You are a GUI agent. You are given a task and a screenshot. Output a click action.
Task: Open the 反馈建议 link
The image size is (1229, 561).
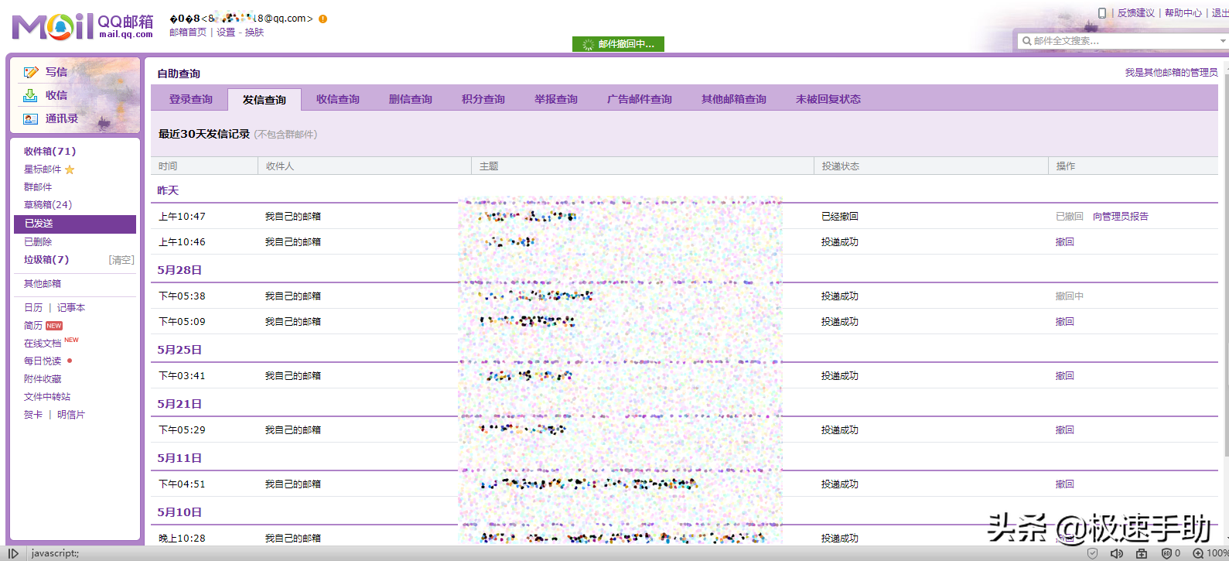click(1136, 13)
